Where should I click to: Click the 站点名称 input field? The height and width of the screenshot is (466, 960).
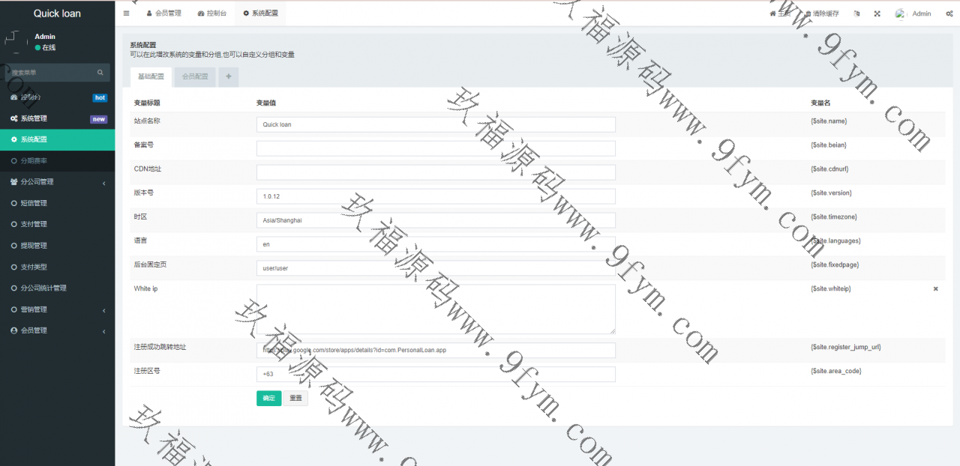[x=435, y=124]
